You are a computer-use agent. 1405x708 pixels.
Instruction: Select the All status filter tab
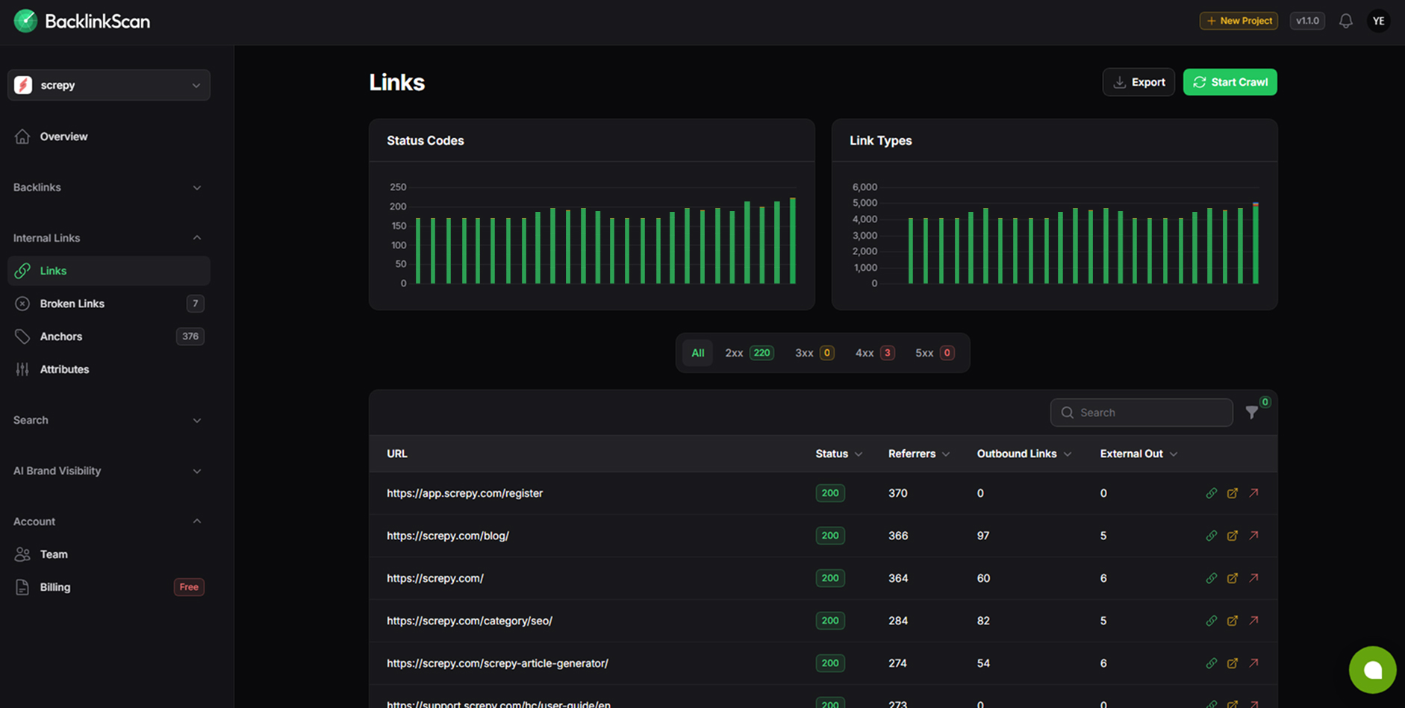pos(697,353)
